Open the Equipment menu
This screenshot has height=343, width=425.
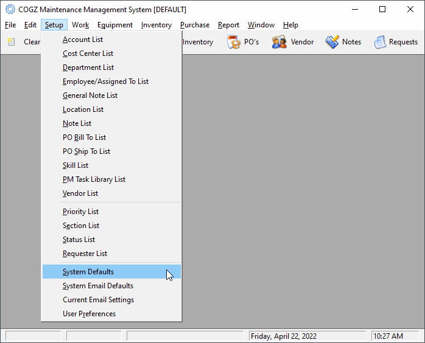coord(115,25)
